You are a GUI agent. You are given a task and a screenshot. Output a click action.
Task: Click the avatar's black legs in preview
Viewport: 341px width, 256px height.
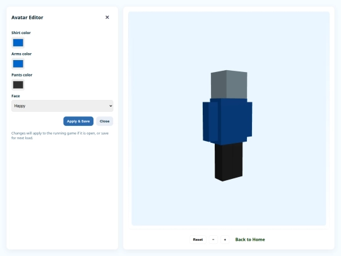click(x=229, y=162)
